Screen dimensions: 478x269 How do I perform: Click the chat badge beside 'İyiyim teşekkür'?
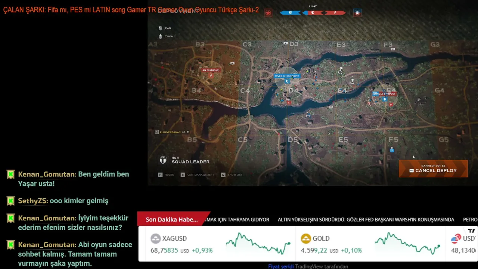[x=11, y=218]
